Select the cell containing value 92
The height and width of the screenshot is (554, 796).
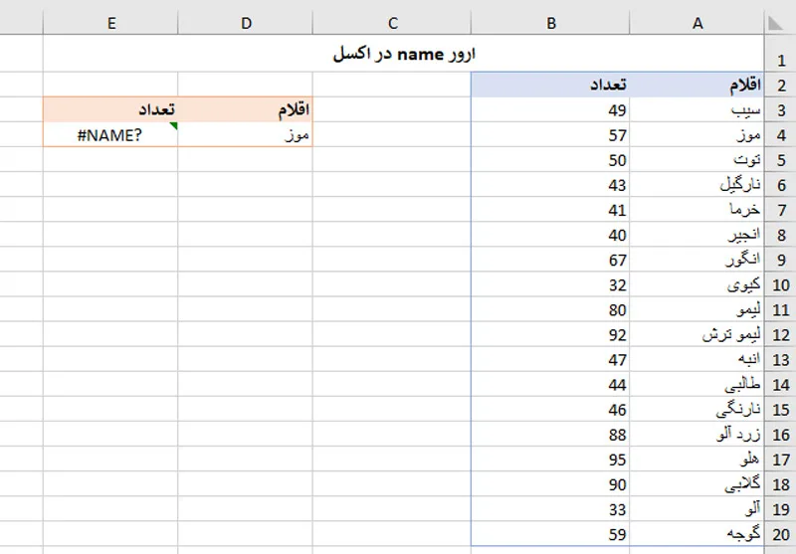click(x=551, y=335)
